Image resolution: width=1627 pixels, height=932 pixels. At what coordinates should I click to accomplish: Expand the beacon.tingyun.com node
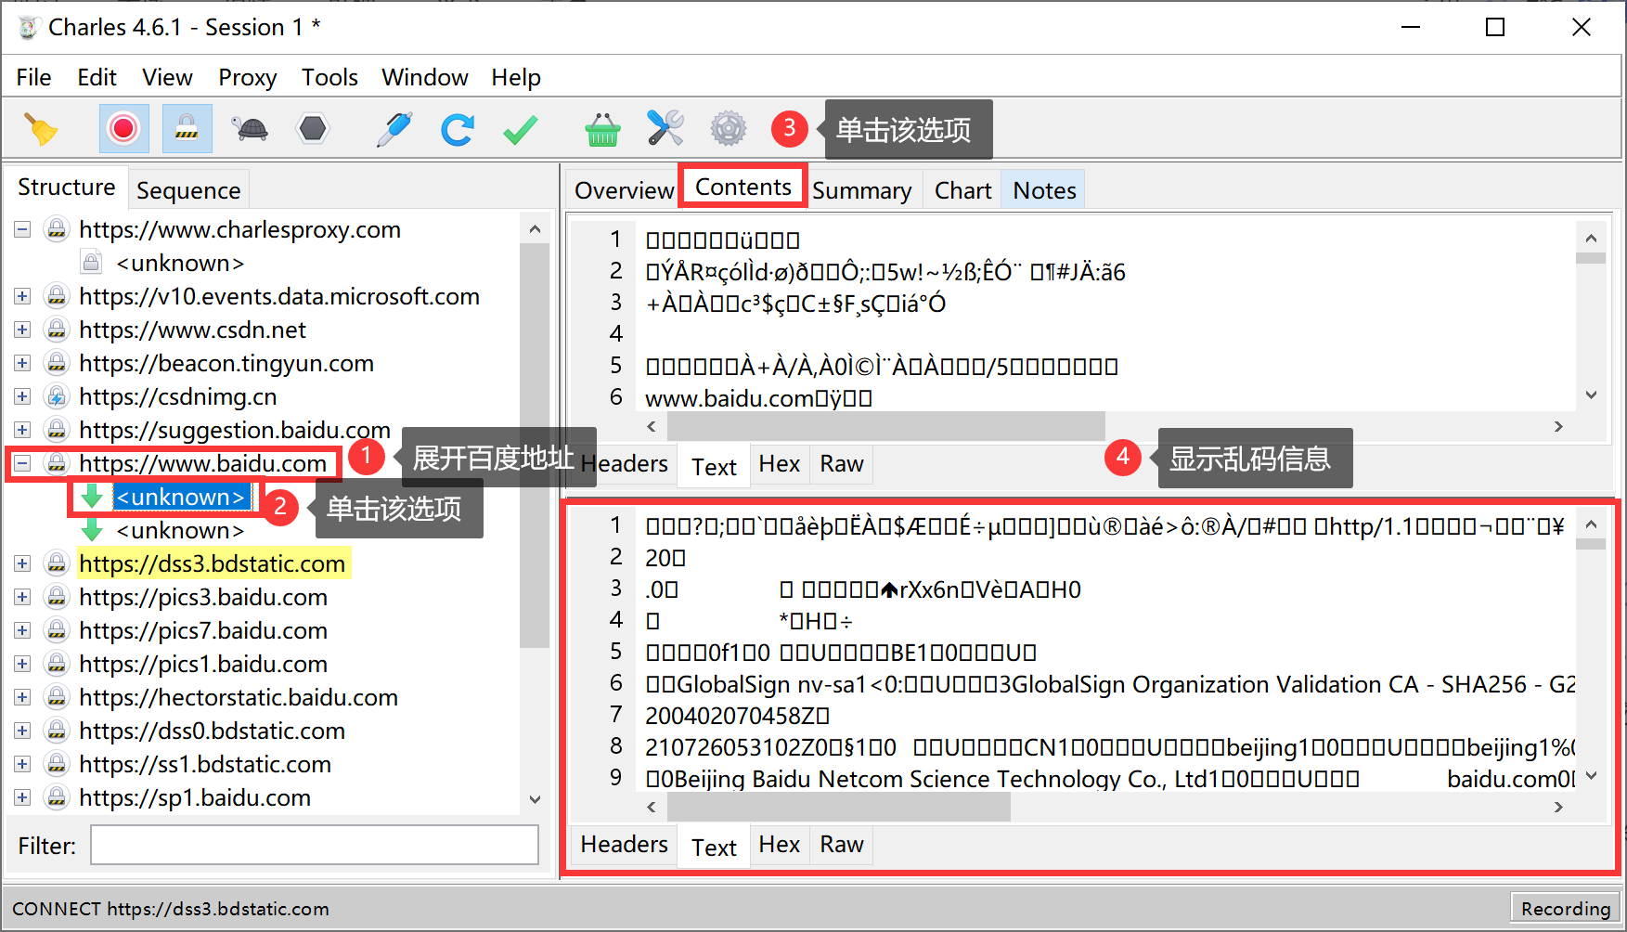pyautogui.click(x=22, y=363)
